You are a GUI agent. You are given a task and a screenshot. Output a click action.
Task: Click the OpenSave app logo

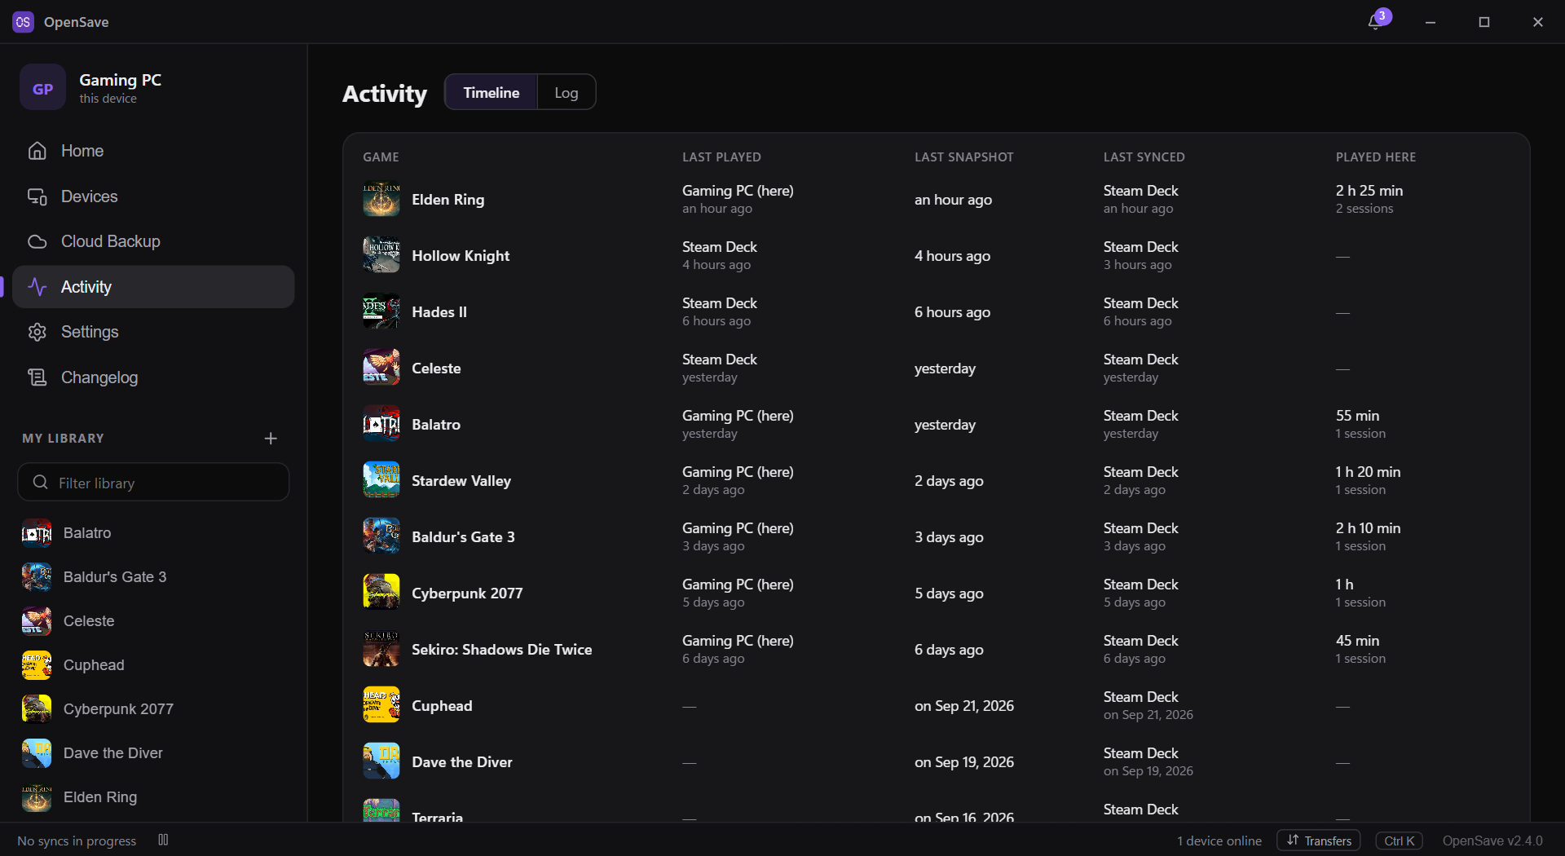tap(23, 22)
